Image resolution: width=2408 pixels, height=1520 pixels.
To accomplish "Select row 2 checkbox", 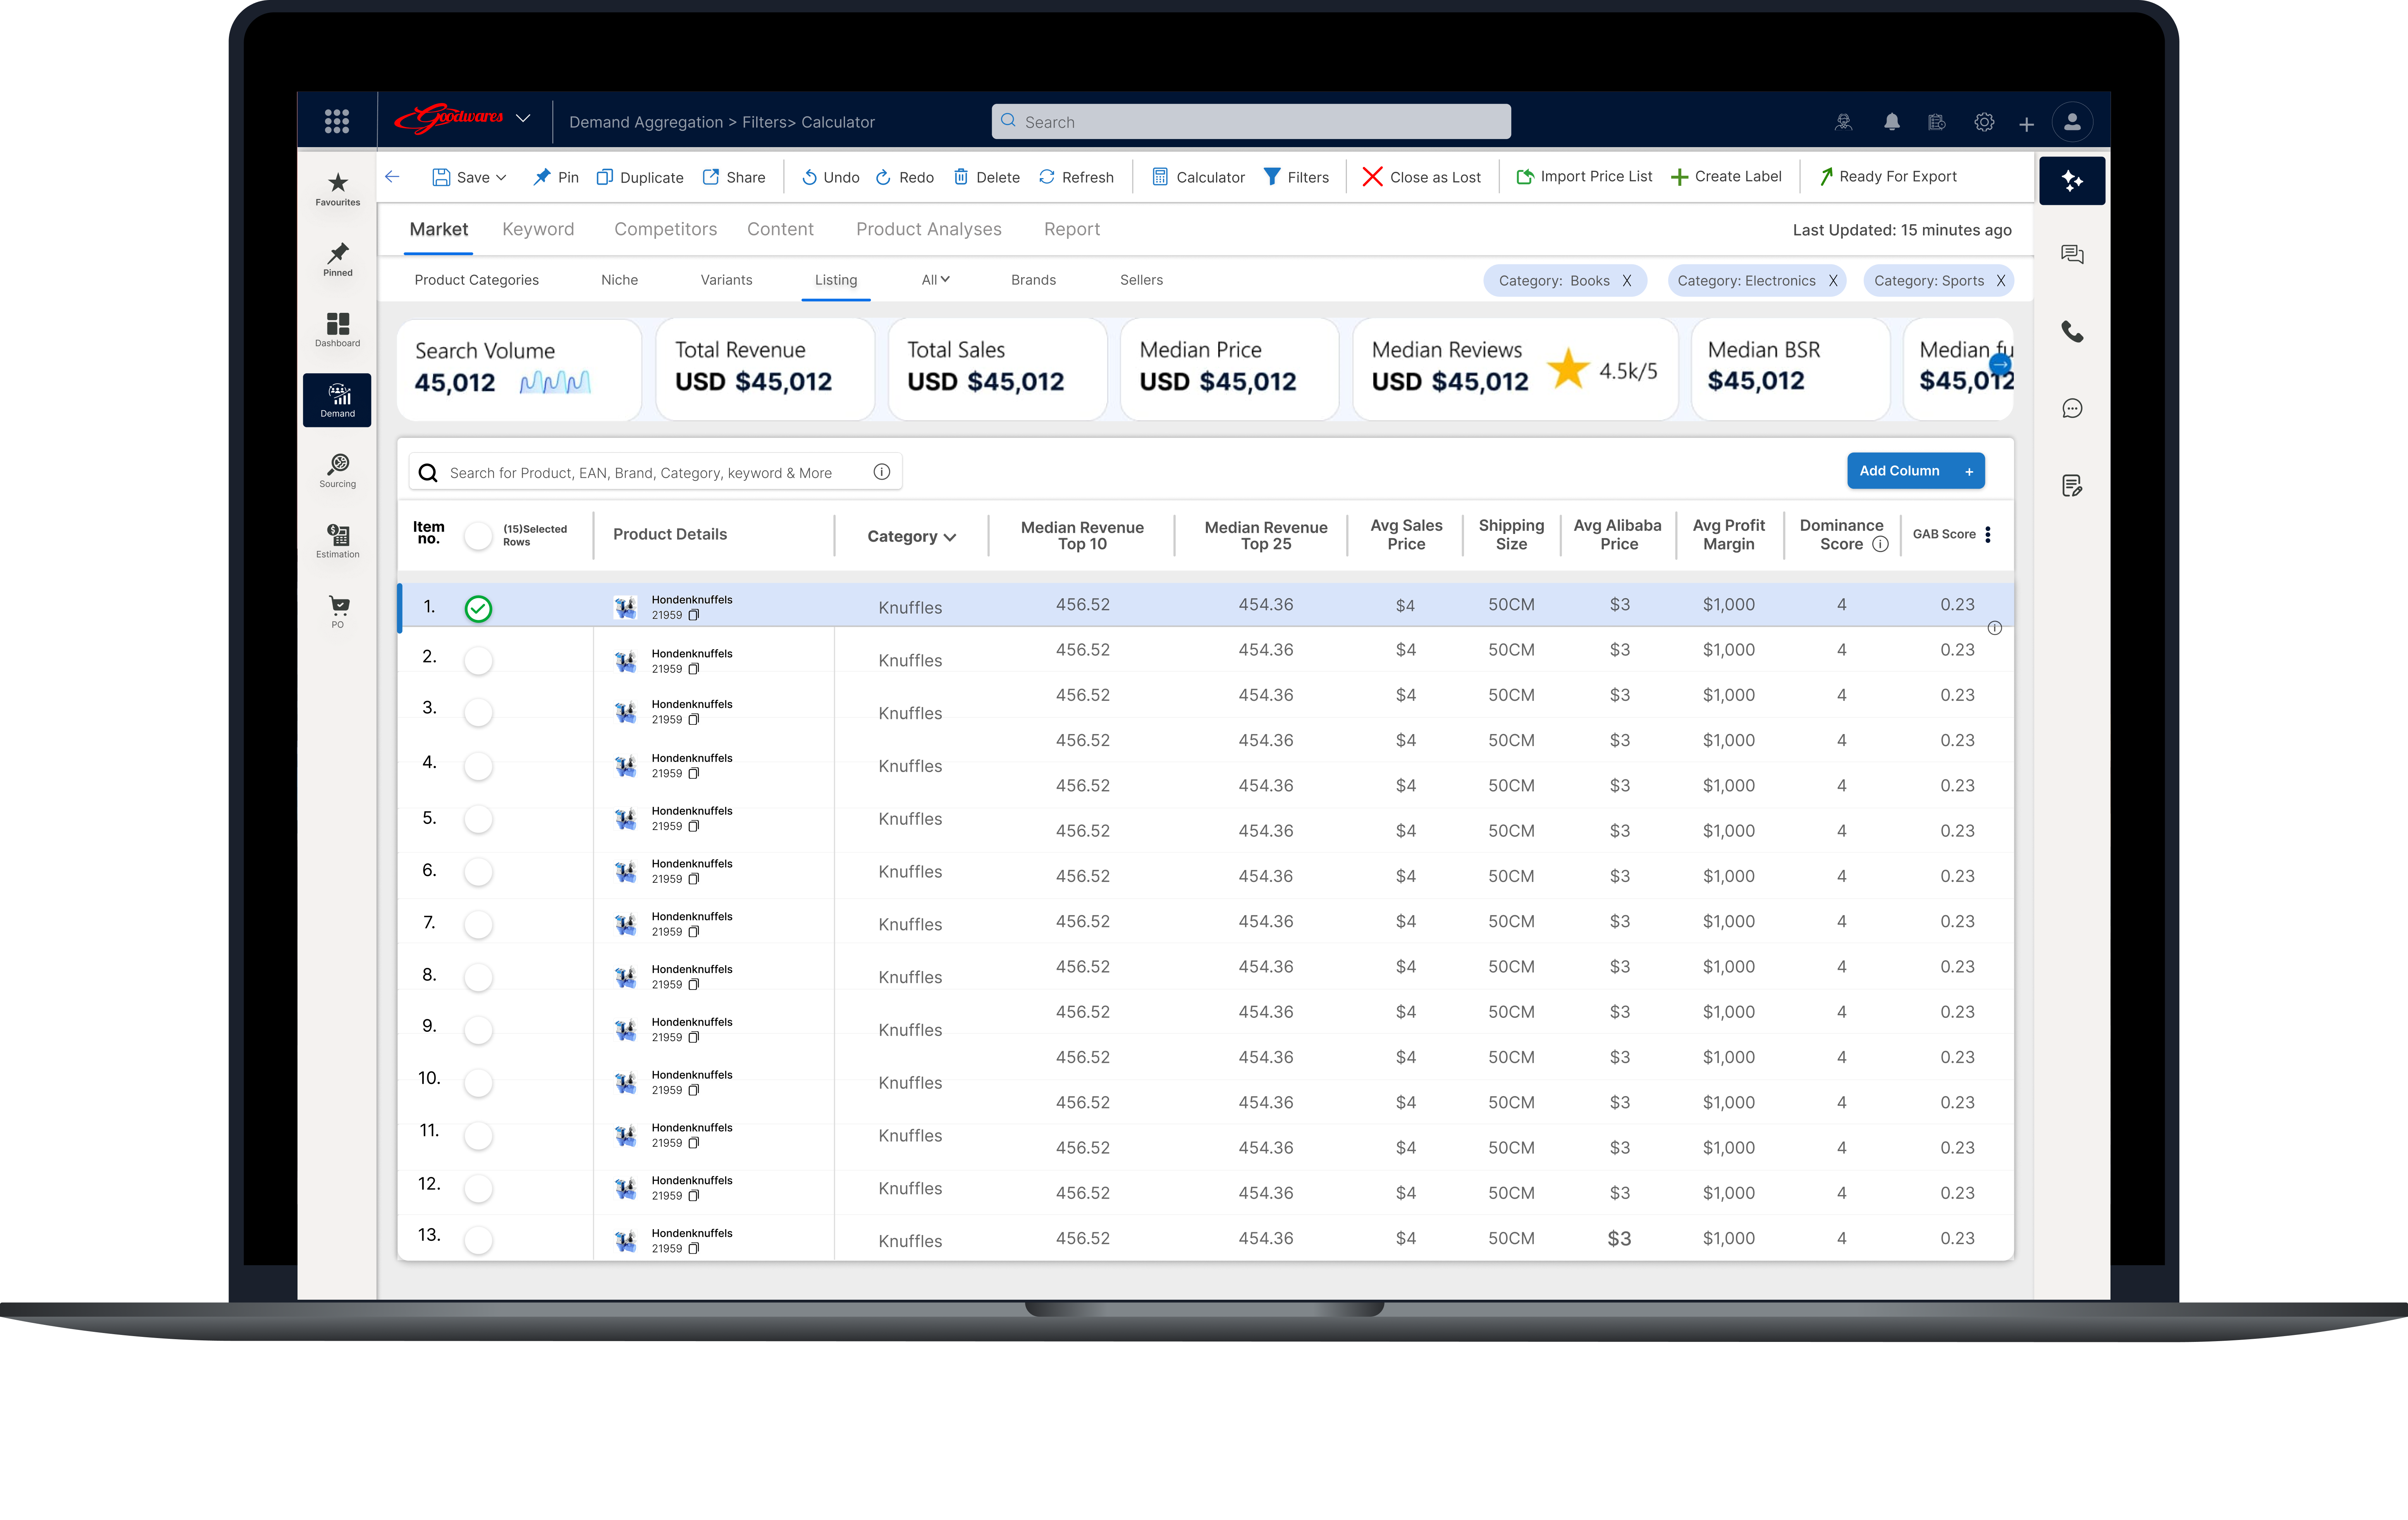I will click(478, 660).
